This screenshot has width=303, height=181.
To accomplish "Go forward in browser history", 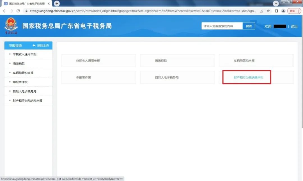I will (x=12, y=11).
